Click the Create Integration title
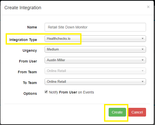 click(x=23, y=8)
